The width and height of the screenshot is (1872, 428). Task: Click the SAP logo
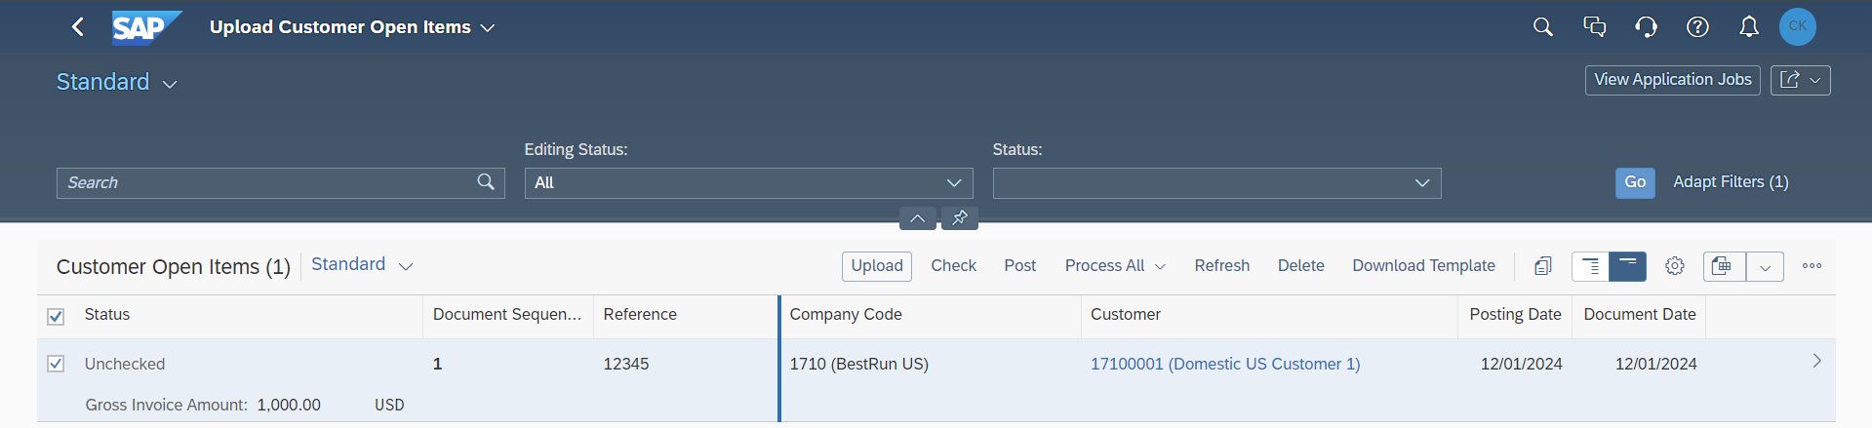[x=146, y=27]
